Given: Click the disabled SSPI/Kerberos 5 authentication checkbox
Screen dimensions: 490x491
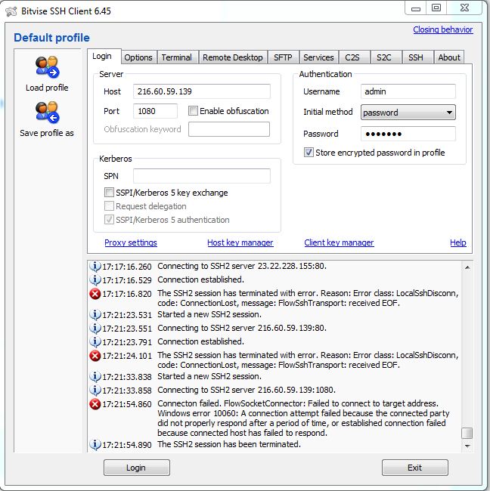Looking at the screenshot, I should pyautogui.click(x=109, y=220).
